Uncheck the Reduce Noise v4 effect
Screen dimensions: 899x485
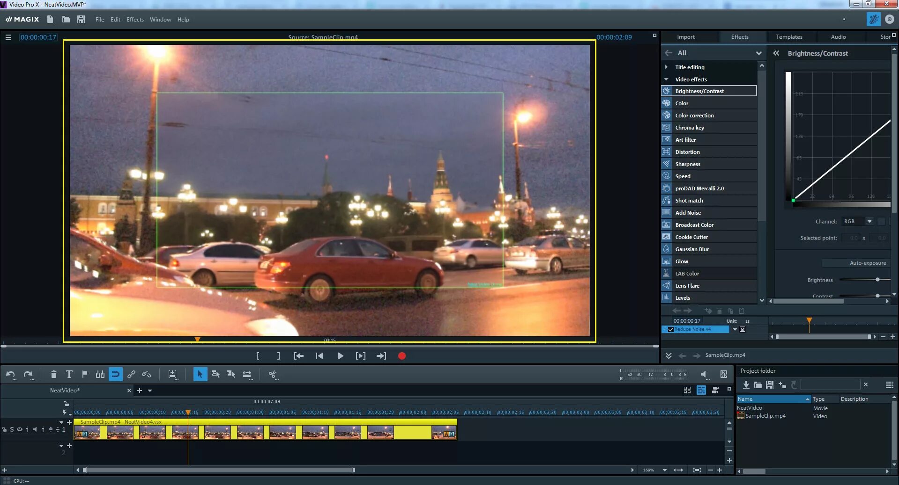coord(671,329)
